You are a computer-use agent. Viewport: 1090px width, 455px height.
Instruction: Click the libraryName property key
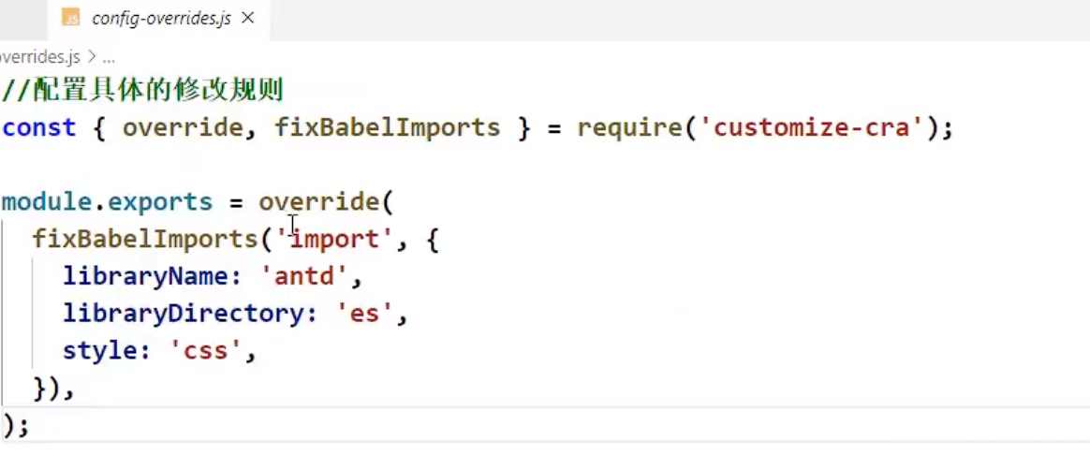click(x=146, y=276)
